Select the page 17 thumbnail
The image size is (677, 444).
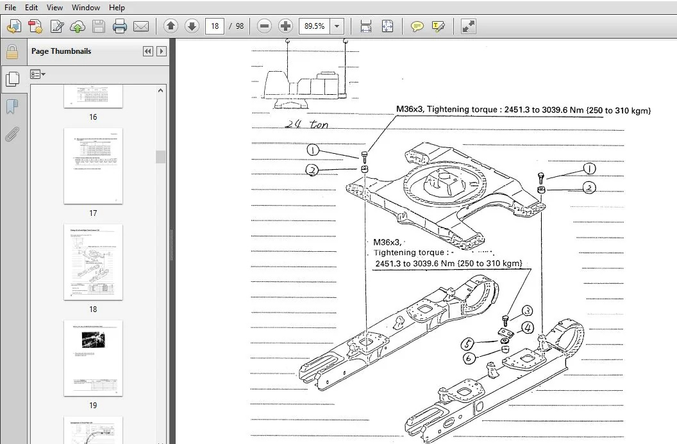pos(93,166)
